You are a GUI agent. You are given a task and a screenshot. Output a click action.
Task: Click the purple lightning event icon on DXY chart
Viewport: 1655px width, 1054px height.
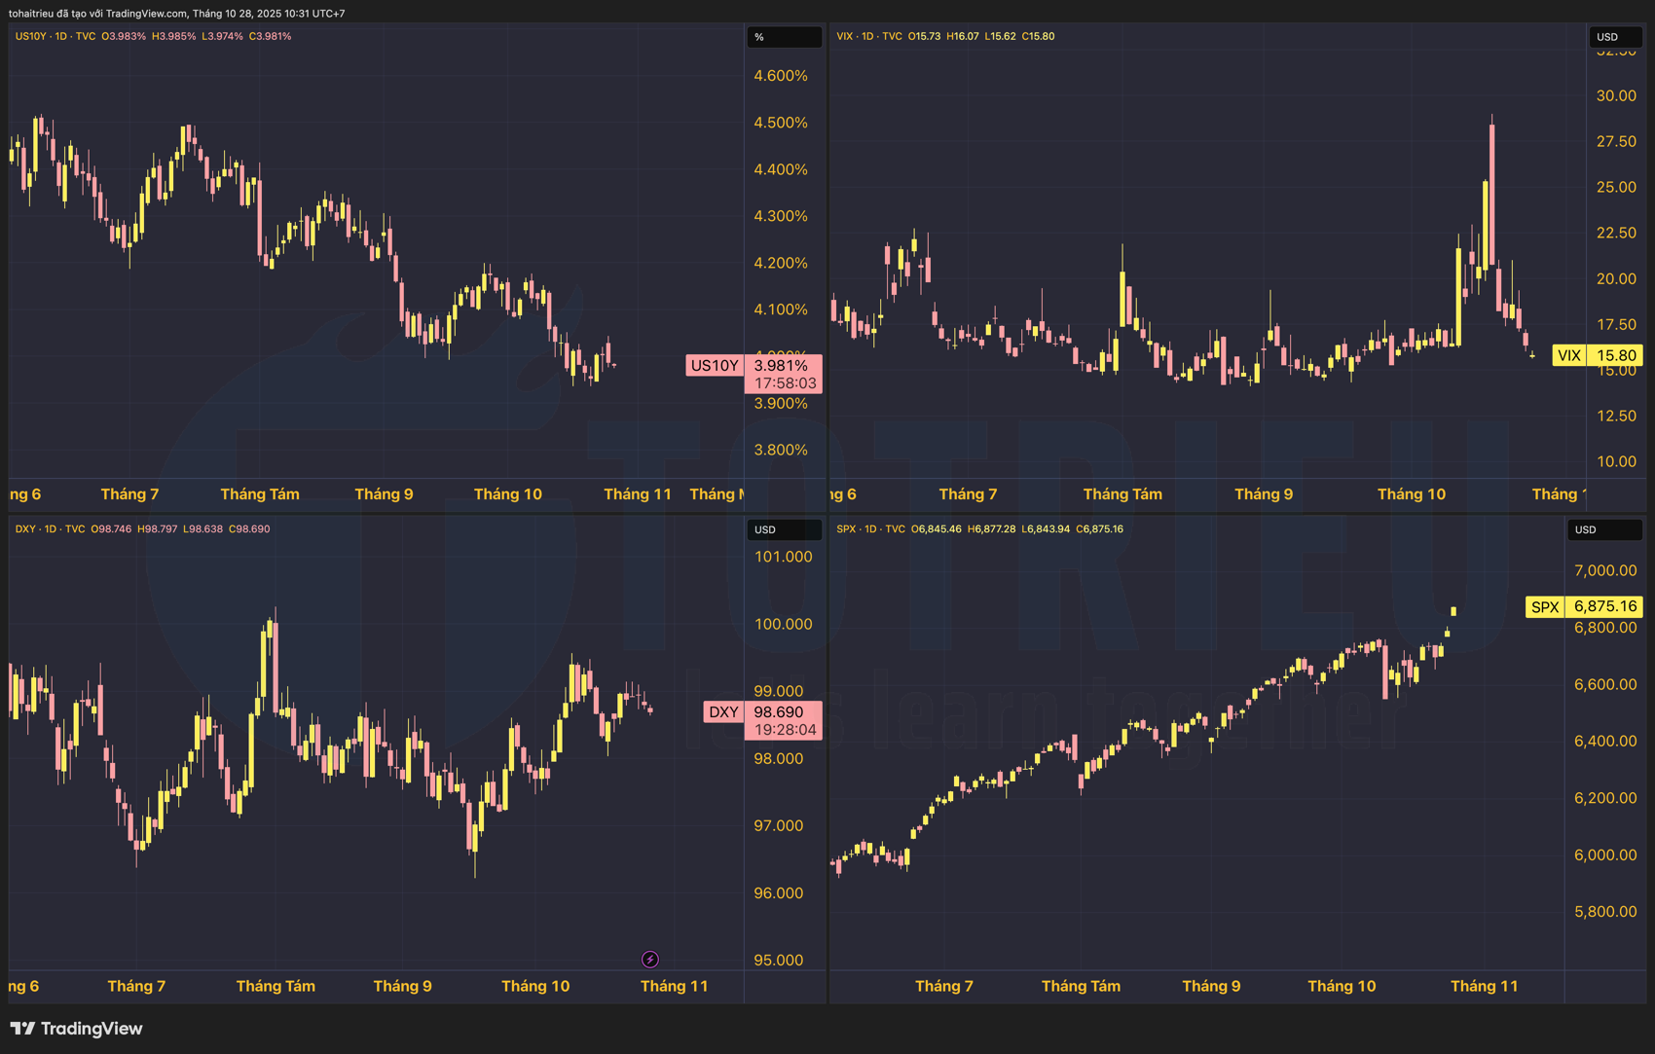(650, 960)
